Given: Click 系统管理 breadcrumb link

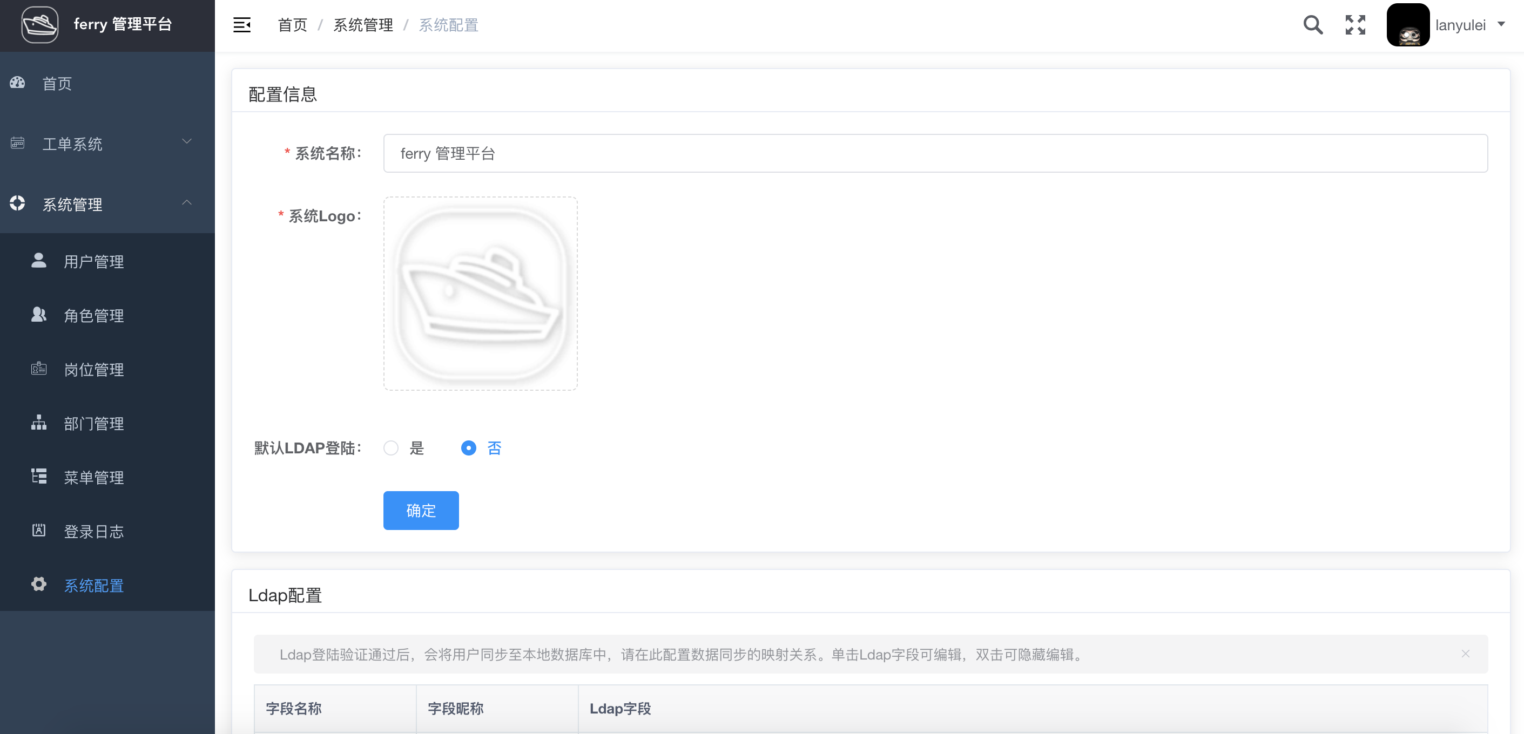Looking at the screenshot, I should pos(363,25).
